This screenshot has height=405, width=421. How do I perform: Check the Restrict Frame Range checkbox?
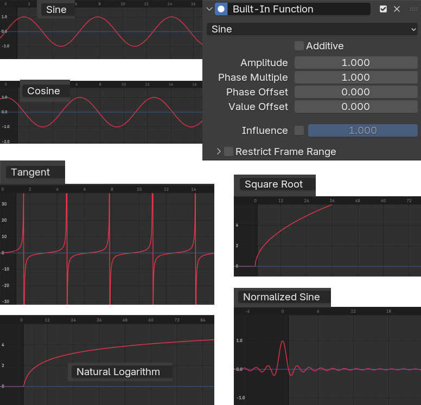[x=229, y=152]
